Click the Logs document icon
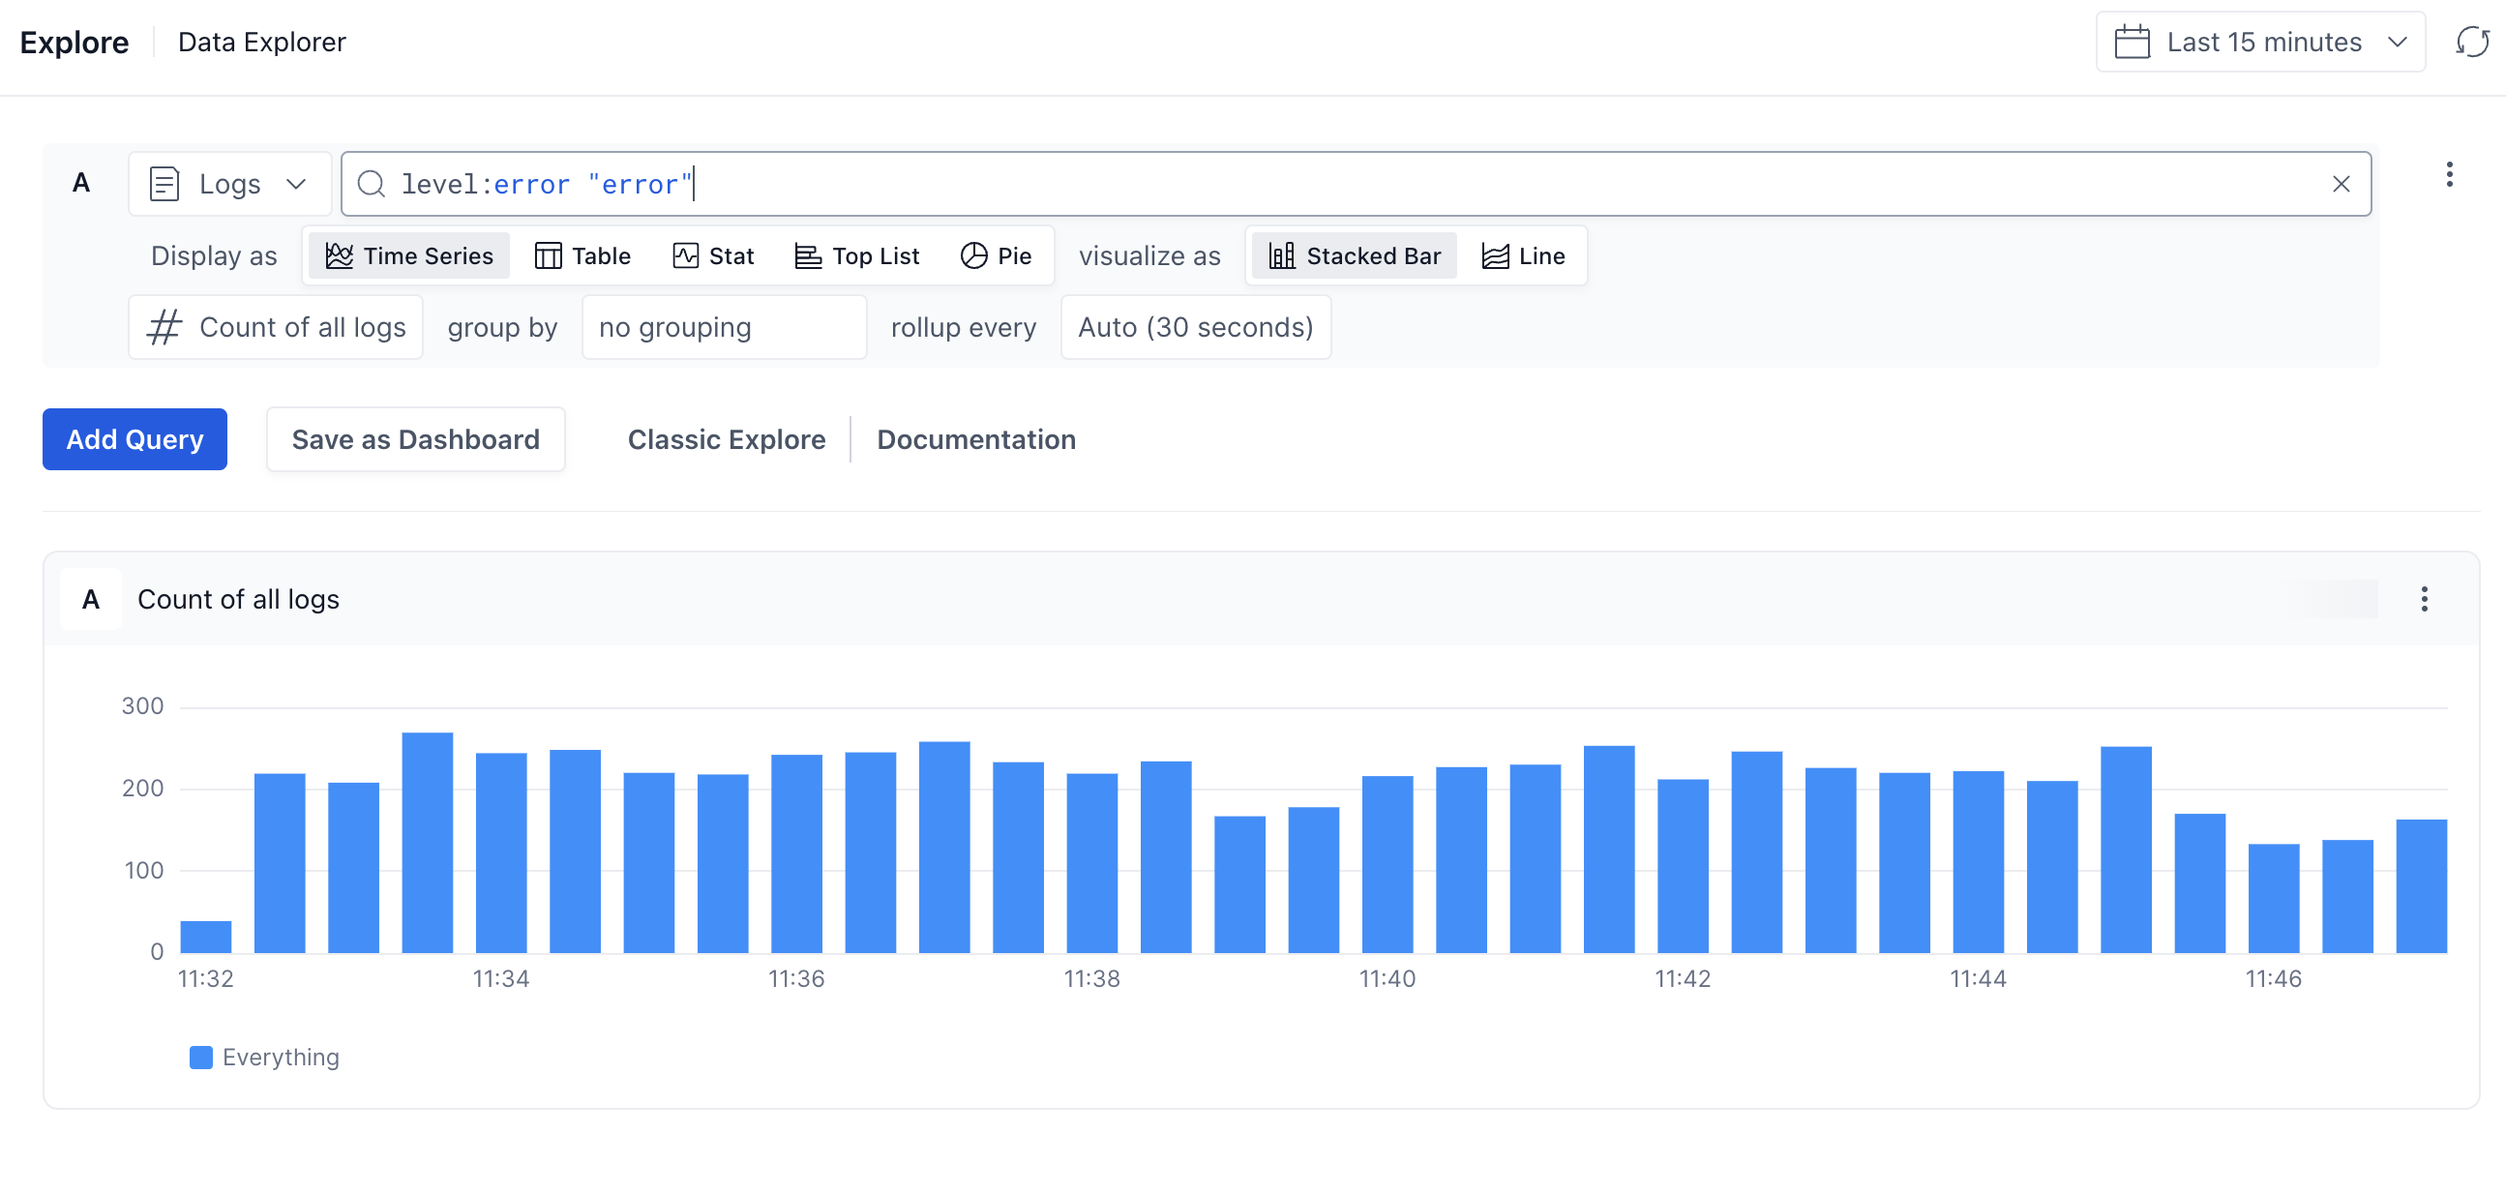The width and height of the screenshot is (2506, 1194). point(164,184)
